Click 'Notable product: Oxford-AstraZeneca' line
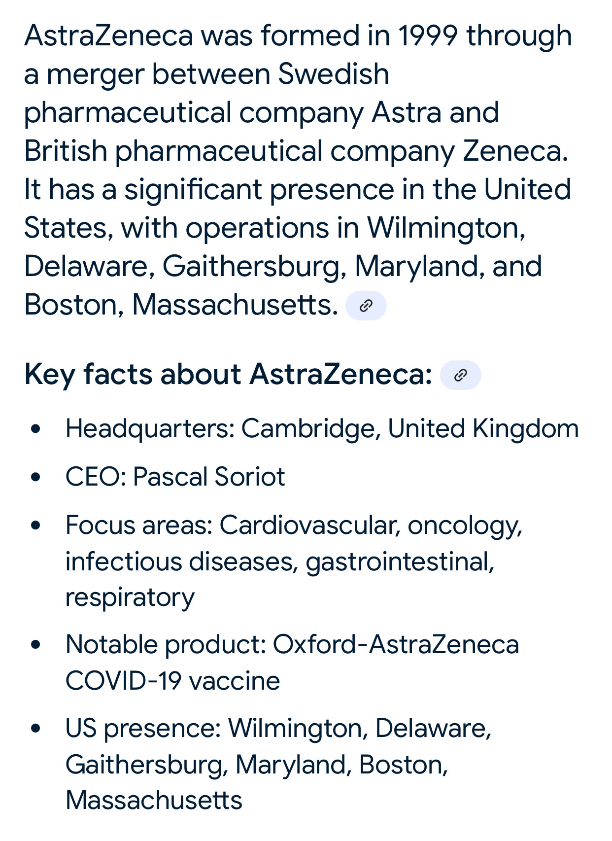 292,644
